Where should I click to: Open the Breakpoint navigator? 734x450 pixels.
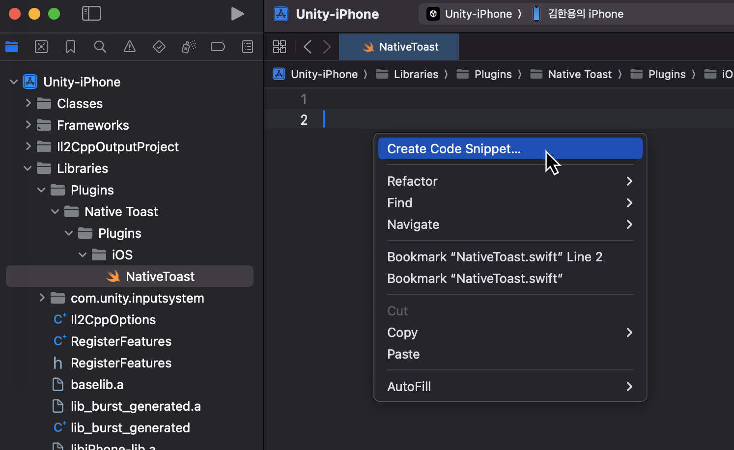(218, 47)
